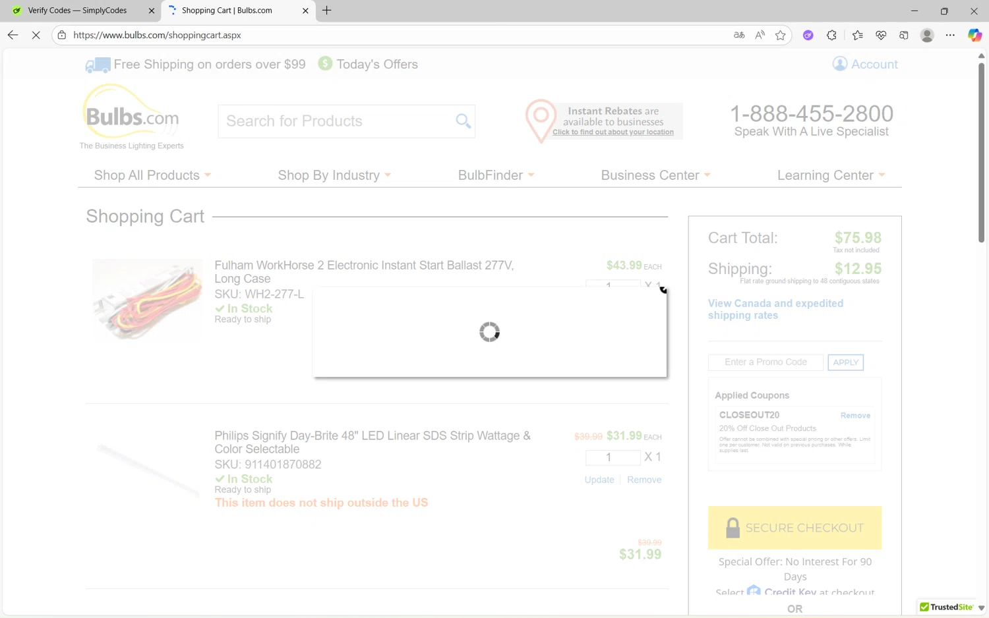The image size is (989, 618).
Task: Open the purple extension icon in the toolbar
Action: (x=808, y=35)
